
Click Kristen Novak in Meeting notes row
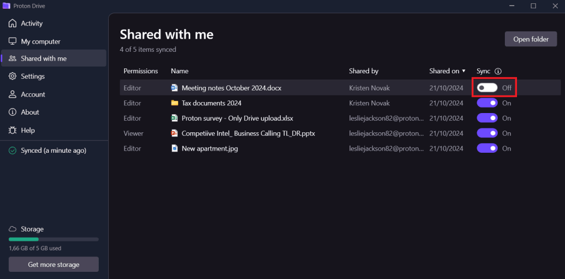click(x=369, y=88)
